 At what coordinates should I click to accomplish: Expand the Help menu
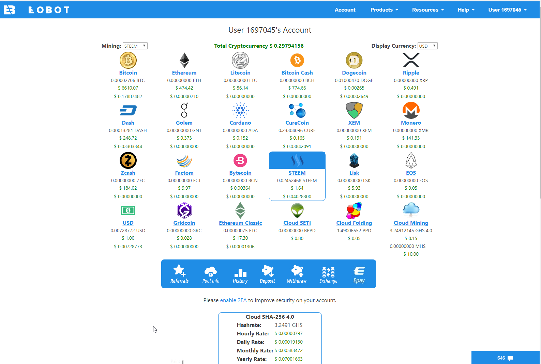coord(466,10)
